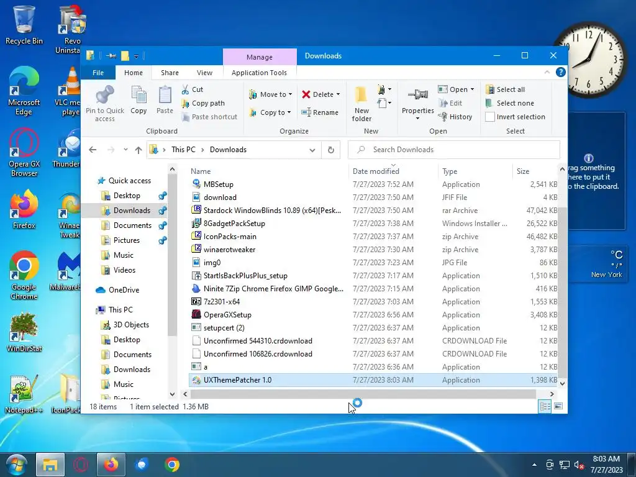Collapse the ribbon with the chevron
636x477 pixels.
[547, 72]
